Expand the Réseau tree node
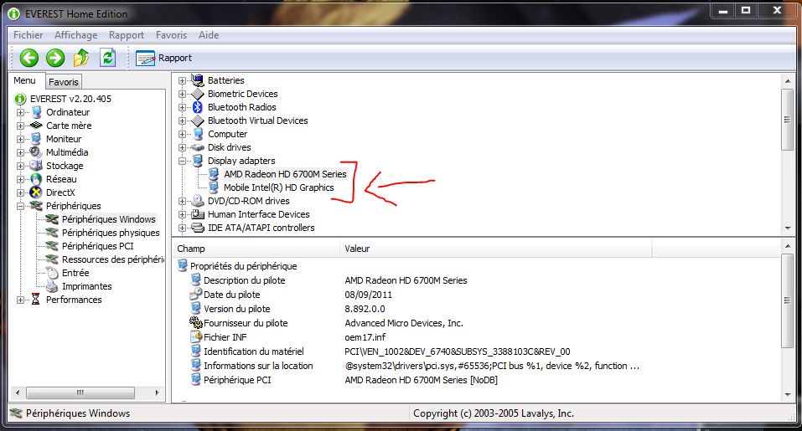This screenshot has width=802, height=431. (x=20, y=179)
